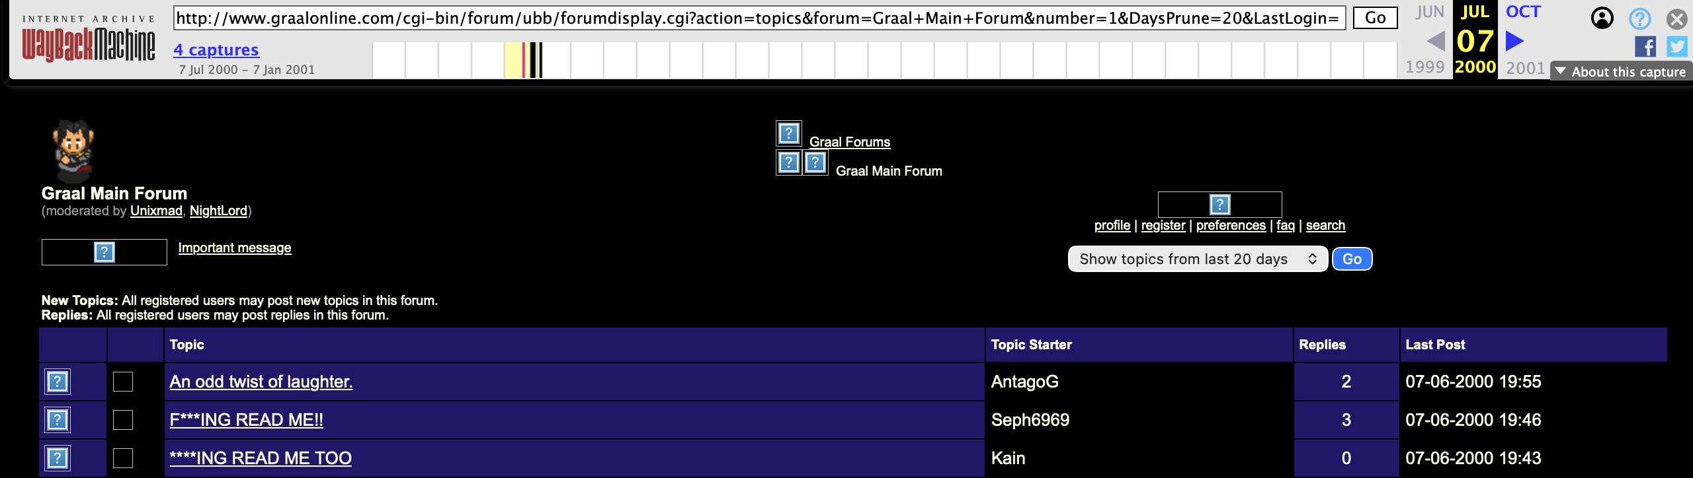Open the user account icon
This screenshot has width=1693, height=478.
[1602, 18]
